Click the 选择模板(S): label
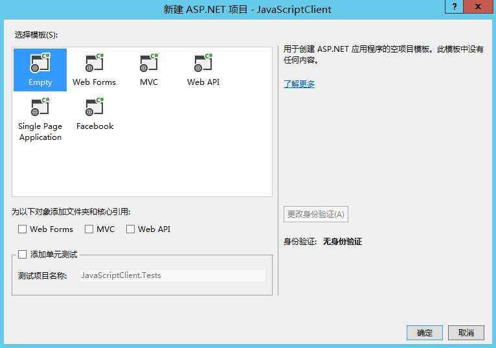496x348 pixels. [x=36, y=35]
